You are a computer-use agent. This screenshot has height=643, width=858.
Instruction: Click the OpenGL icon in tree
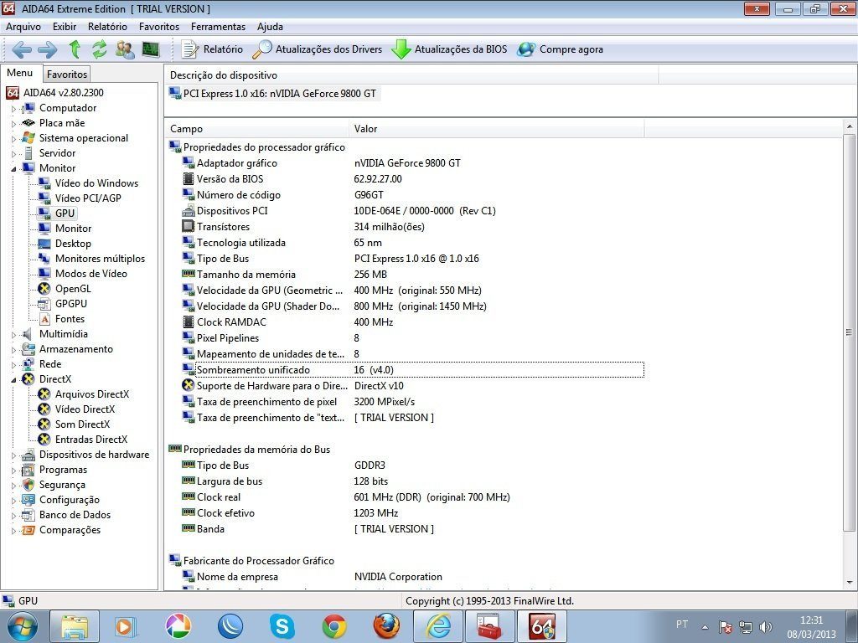[44, 289]
